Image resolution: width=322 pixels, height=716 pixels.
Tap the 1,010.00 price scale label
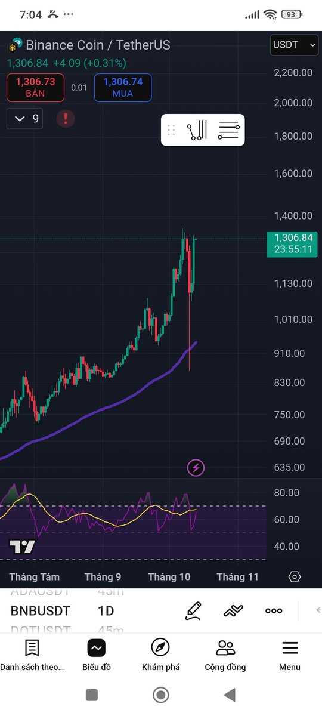(x=293, y=319)
